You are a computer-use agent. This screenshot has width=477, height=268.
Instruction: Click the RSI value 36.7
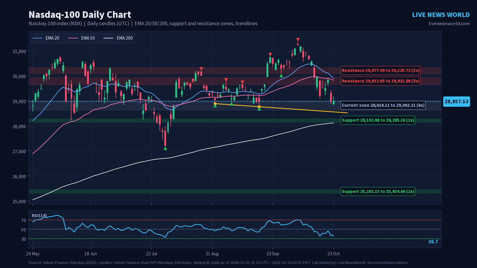pyautogui.click(x=433, y=242)
